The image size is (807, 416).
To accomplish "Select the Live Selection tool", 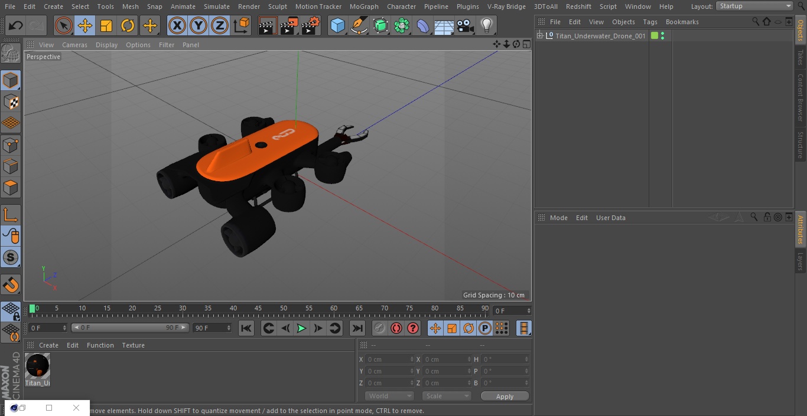I will [x=64, y=26].
